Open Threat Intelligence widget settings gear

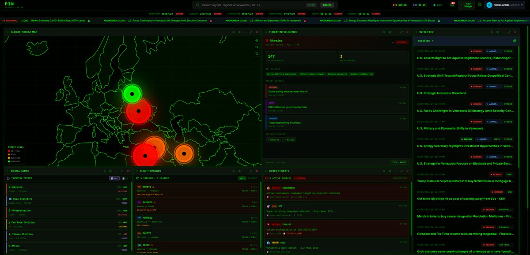390,32
